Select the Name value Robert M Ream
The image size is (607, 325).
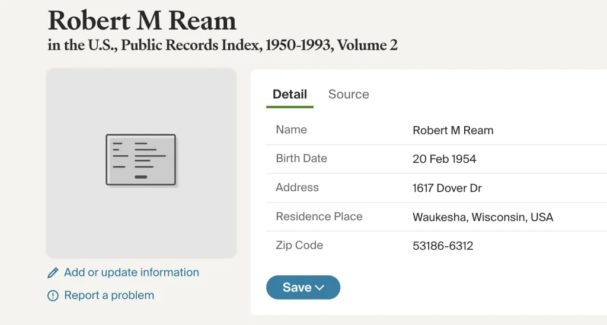tap(453, 130)
